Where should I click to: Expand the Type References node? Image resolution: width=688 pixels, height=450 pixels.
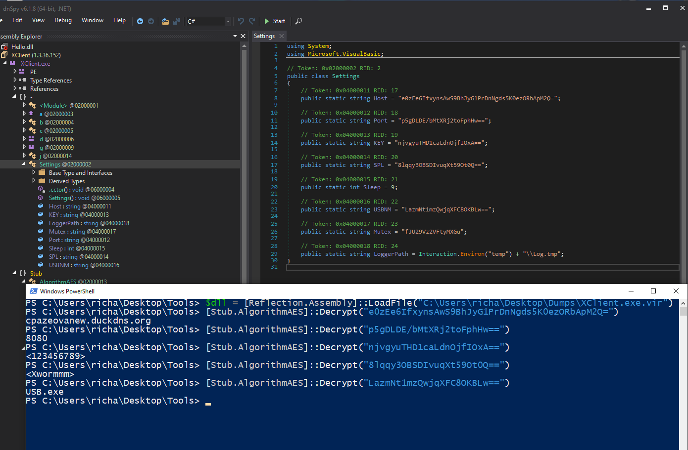click(15, 80)
